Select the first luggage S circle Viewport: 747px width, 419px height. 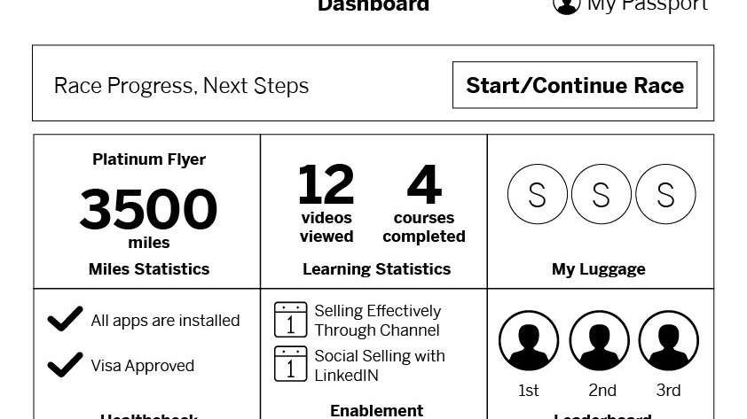point(538,194)
